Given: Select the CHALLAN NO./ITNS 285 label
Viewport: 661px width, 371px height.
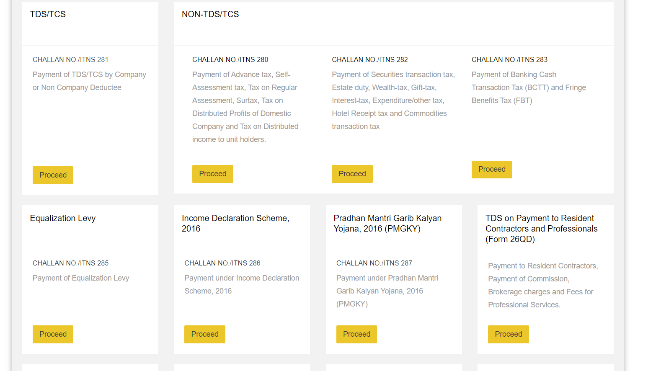Looking at the screenshot, I should (x=70, y=263).
